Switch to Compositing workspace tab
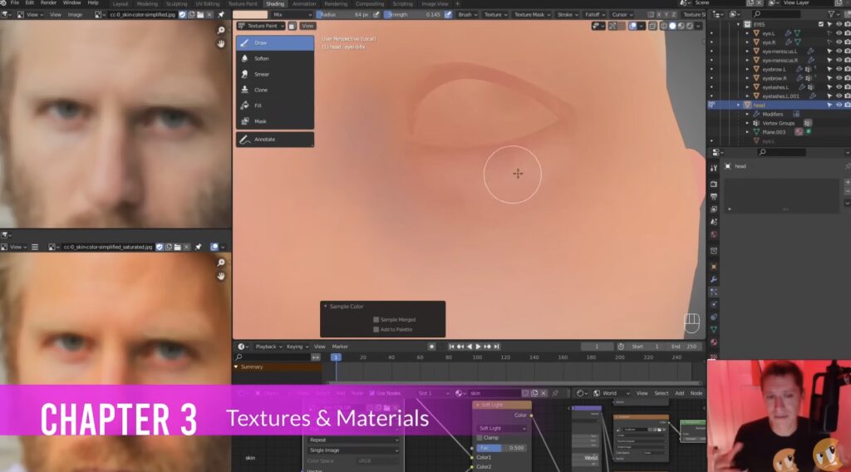The image size is (851, 472). [x=370, y=4]
